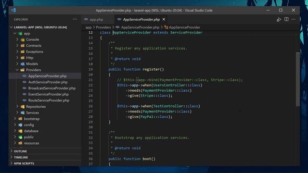Viewport: 308px width, 173px height.
Task: Click the resources folder icon
Action: tap(20, 143)
